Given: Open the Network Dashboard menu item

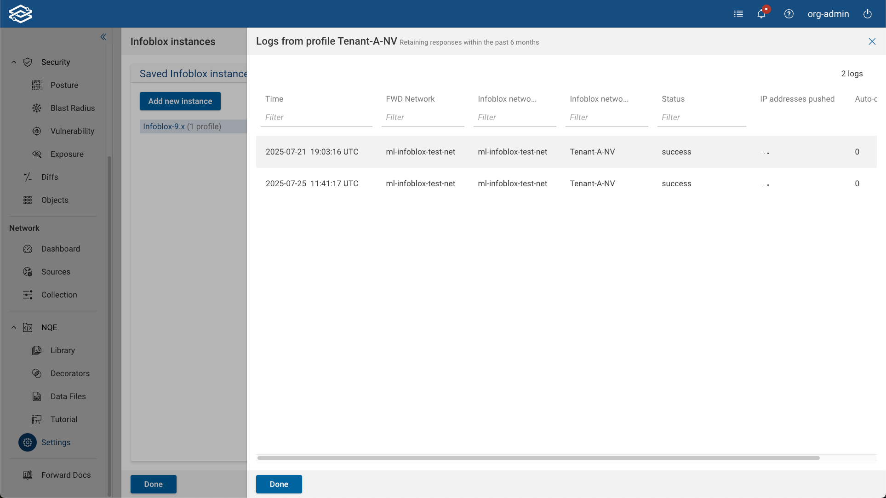Looking at the screenshot, I should click(x=60, y=249).
